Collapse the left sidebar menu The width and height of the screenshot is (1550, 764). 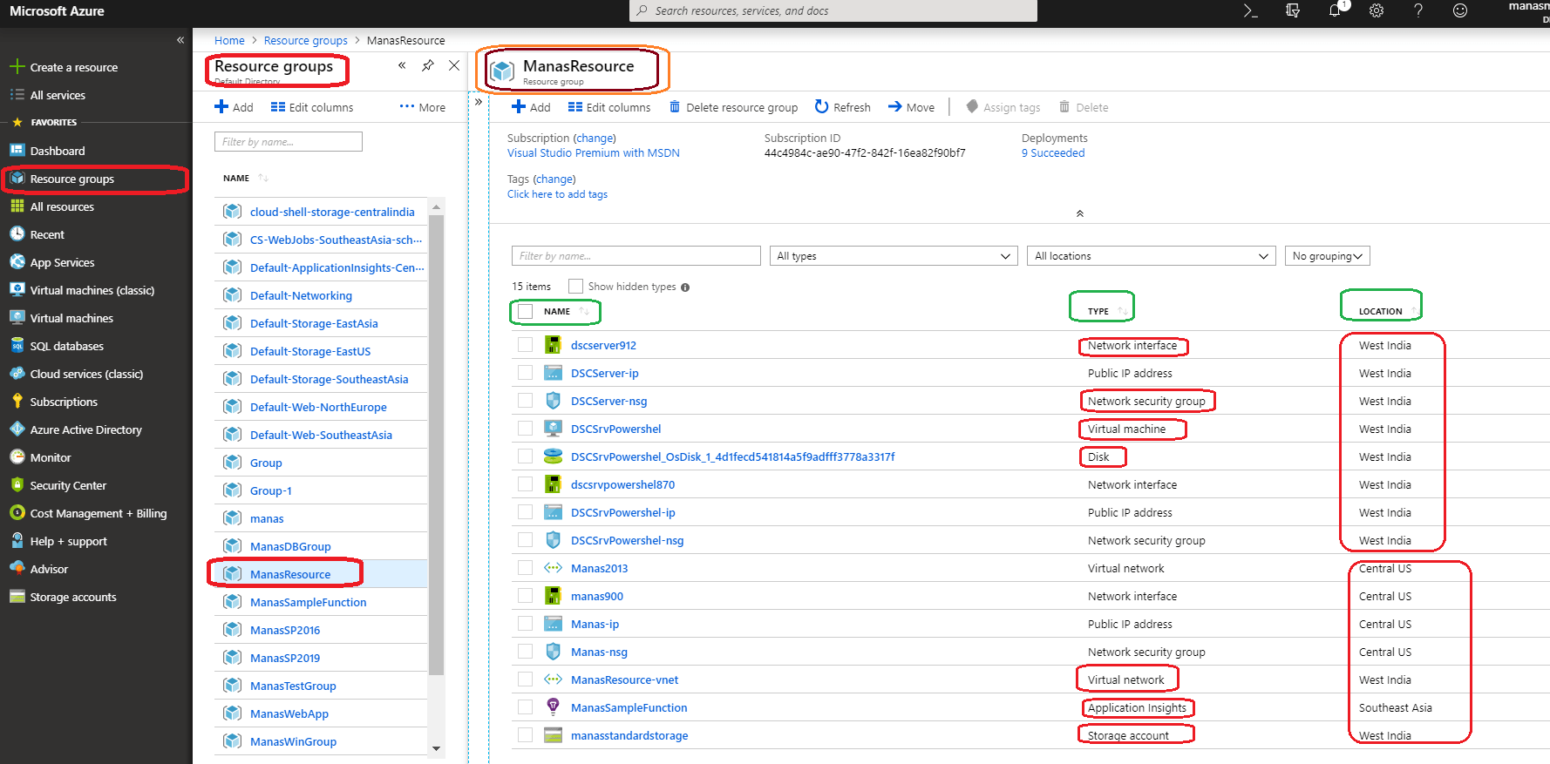[x=180, y=40]
